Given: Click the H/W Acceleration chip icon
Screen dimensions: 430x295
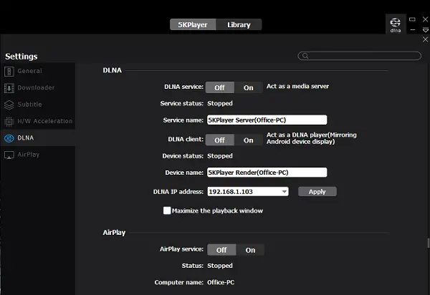Looking at the screenshot, I should pyautogui.click(x=9, y=121).
